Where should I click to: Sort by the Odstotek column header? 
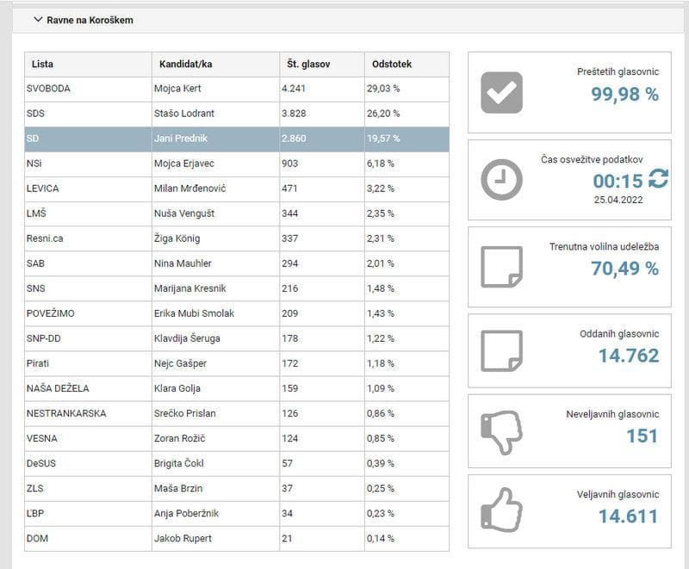pos(392,65)
